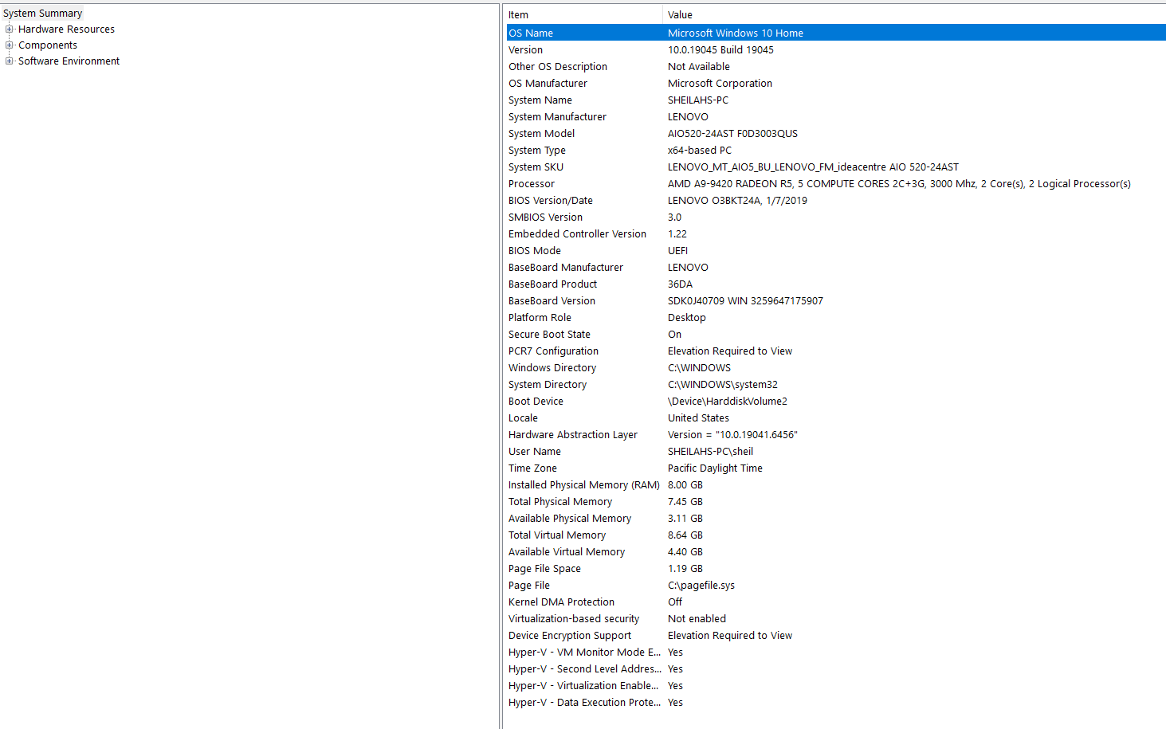Image resolution: width=1166 pixels, height=729 pixels.
Task: Select the Locale row
Action: pyautogui.click(x=836, y=417)
